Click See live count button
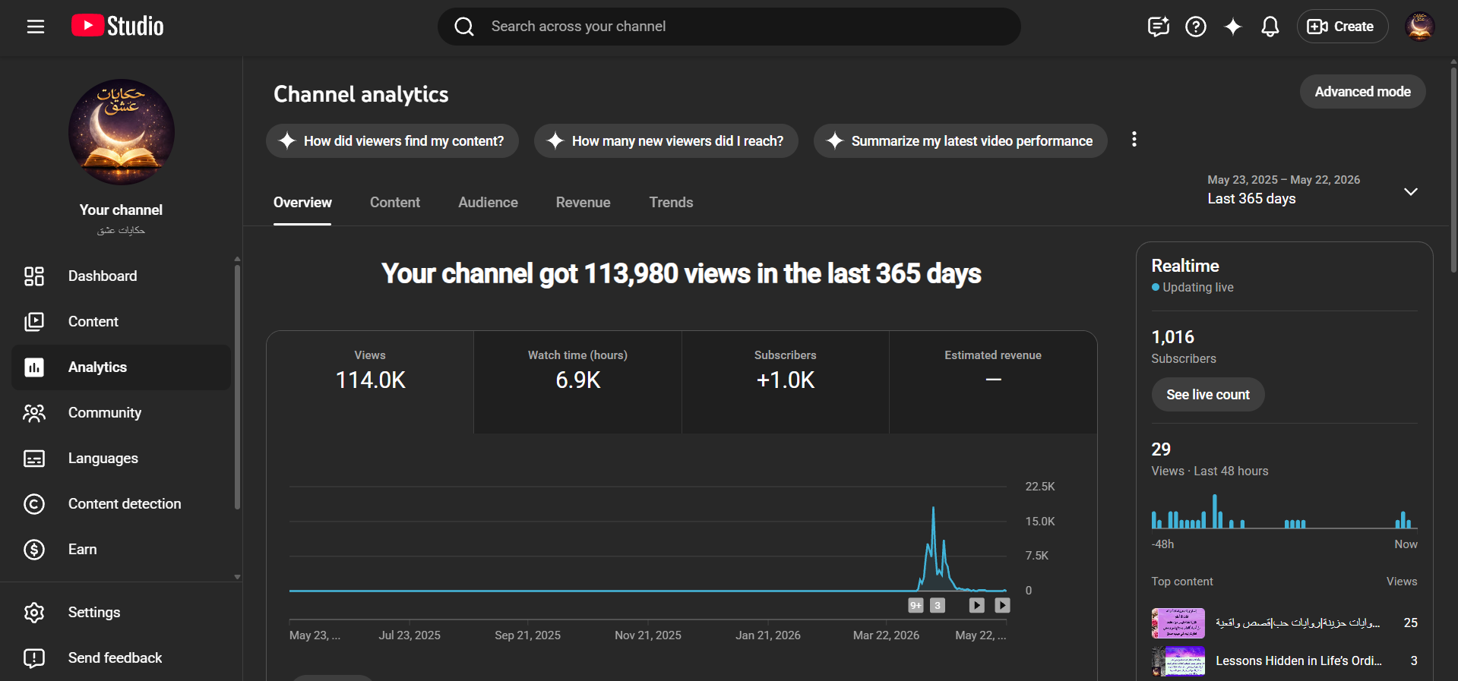 click(x=1208, y=395)
